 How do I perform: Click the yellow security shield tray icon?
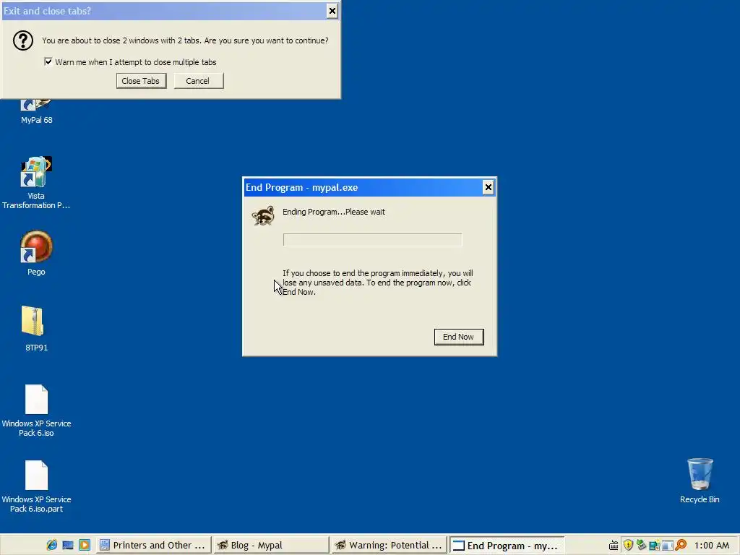[x=628, y=545]
